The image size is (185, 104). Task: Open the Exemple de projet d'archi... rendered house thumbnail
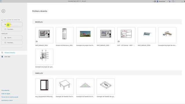[x=85, y=35]
